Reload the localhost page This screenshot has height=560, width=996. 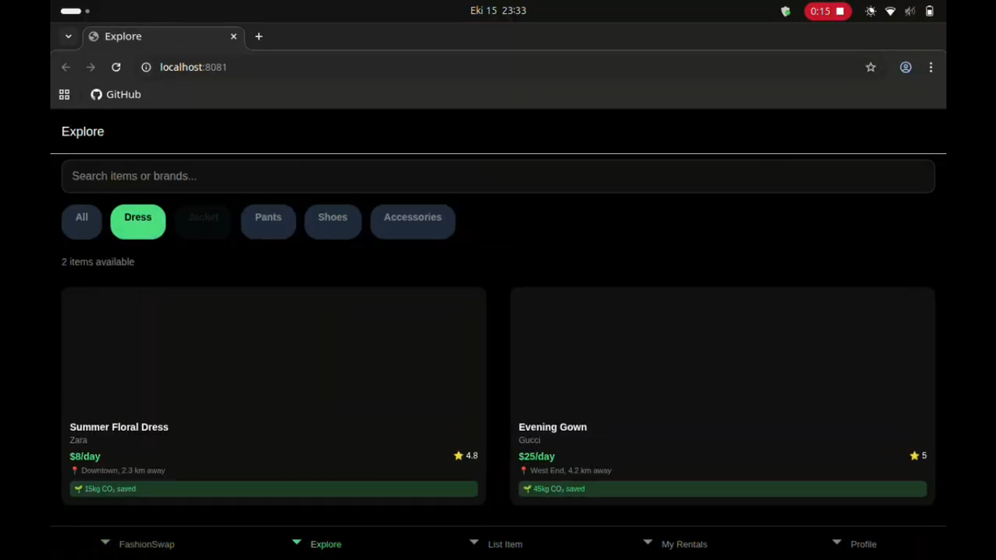tap(116, 67)
